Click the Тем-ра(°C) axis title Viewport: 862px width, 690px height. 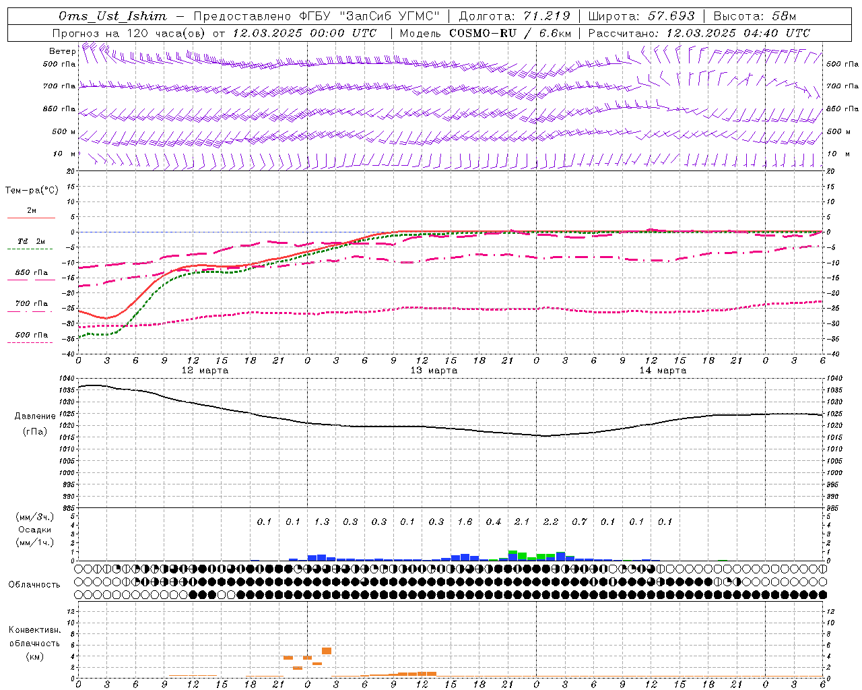pos(32,191)
